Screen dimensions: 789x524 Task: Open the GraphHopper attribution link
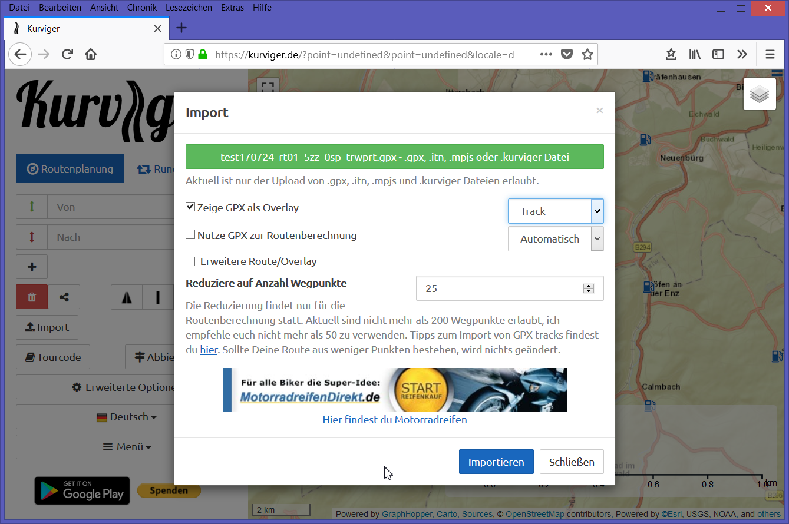[x=407, y=514]
